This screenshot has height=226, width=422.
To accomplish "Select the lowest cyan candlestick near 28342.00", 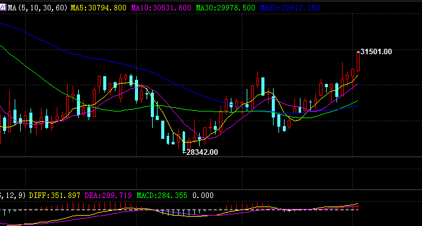I will click(x=184, y=141).
